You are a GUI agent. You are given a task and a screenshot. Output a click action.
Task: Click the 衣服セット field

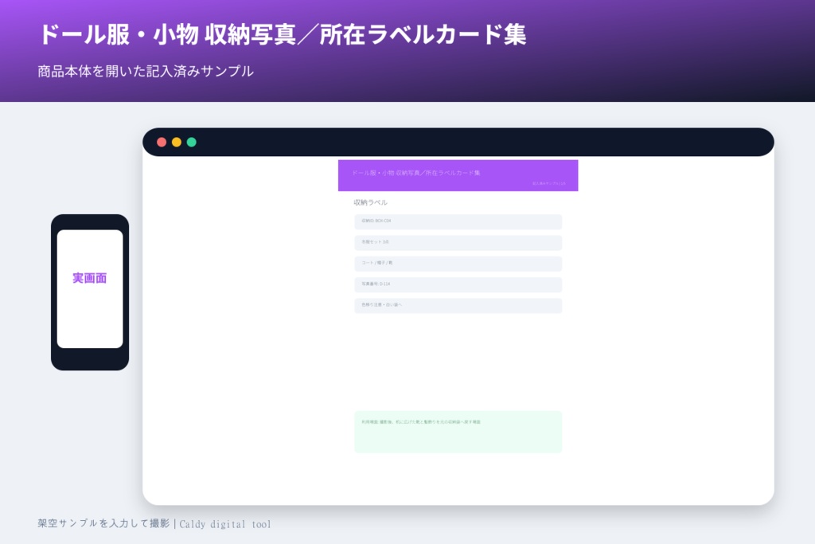point(458,242)
